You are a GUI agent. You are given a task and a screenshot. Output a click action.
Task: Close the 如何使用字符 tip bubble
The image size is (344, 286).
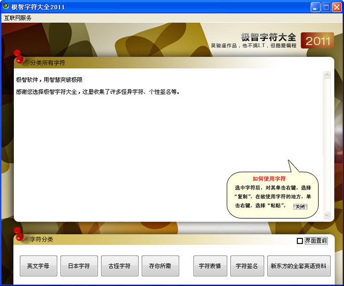(300, 206)
